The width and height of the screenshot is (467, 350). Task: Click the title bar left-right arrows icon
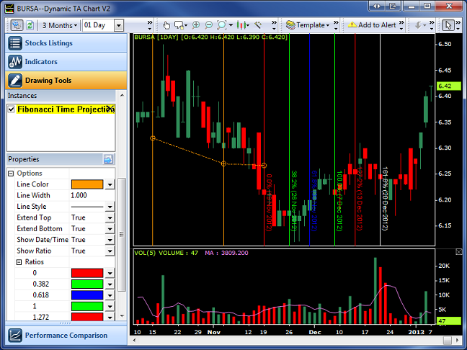[x=377, y=6]
